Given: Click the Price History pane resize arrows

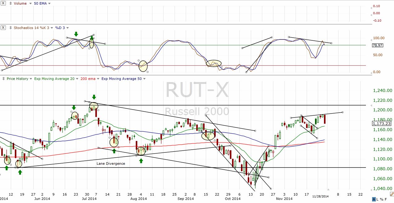Looking at the screenshot, I should coord(3,79).
